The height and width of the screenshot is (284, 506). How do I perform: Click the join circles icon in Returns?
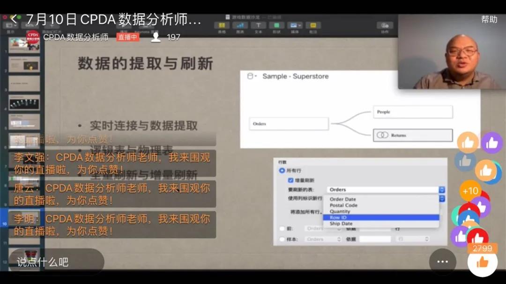382,135
